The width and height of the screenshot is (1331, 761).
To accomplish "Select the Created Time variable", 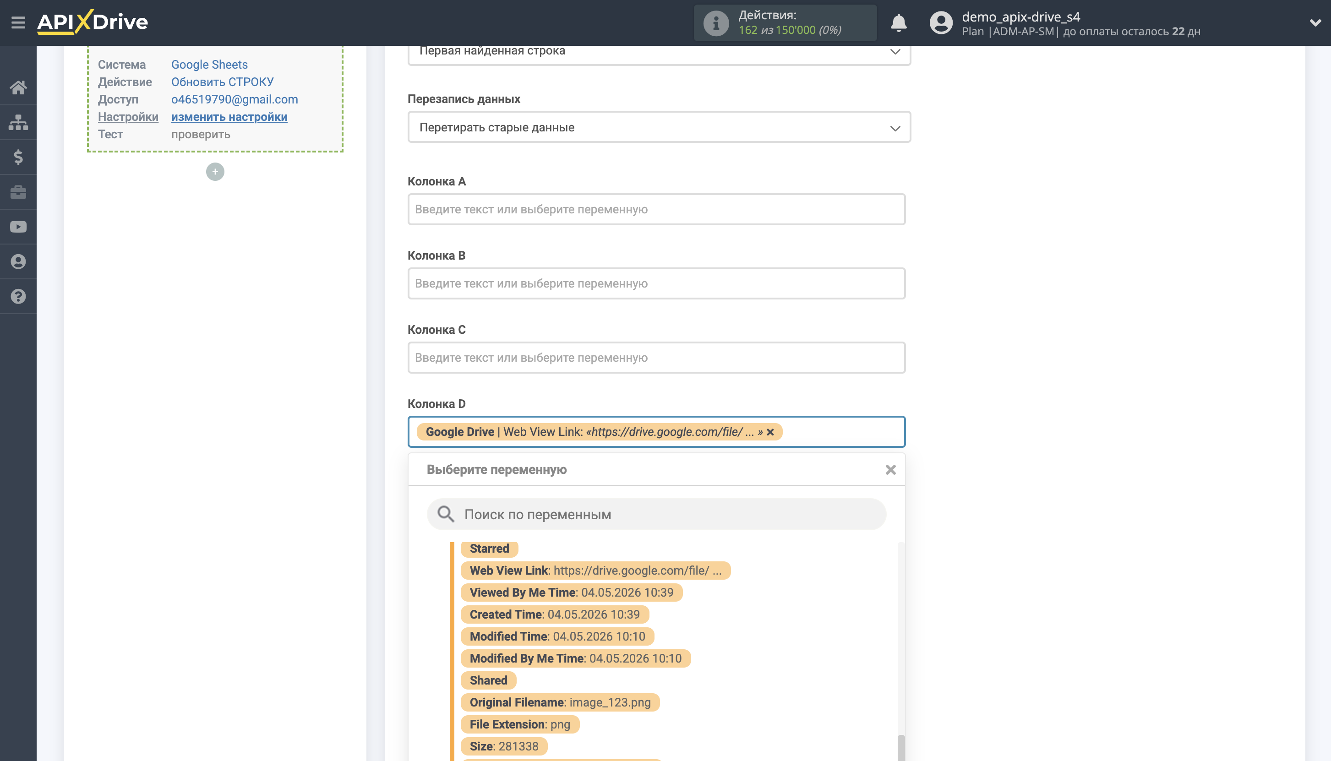I will (x=555, y=614).
